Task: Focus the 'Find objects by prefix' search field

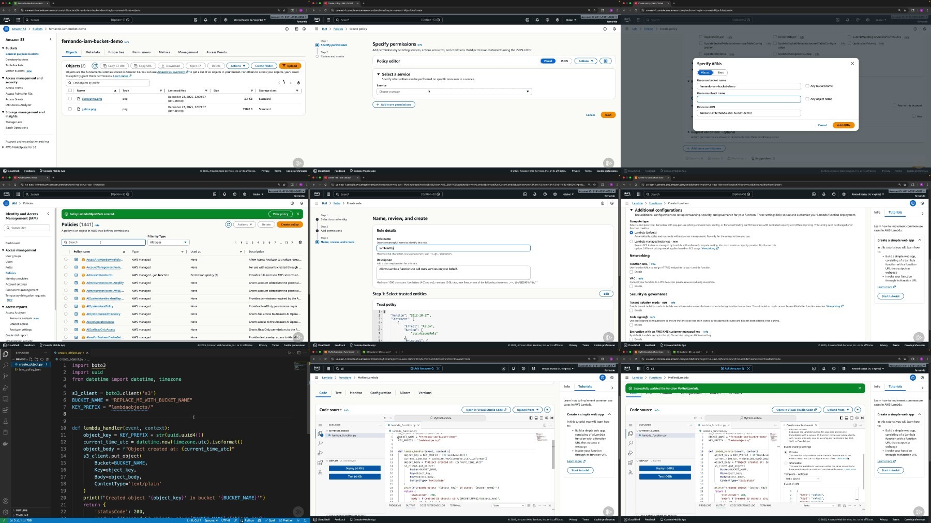Action: 108,83
